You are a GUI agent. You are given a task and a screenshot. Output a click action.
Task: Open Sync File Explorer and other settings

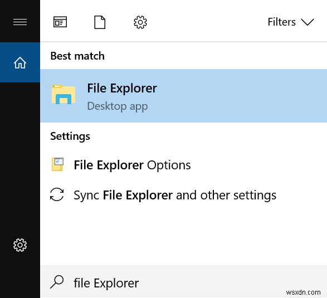183,195
